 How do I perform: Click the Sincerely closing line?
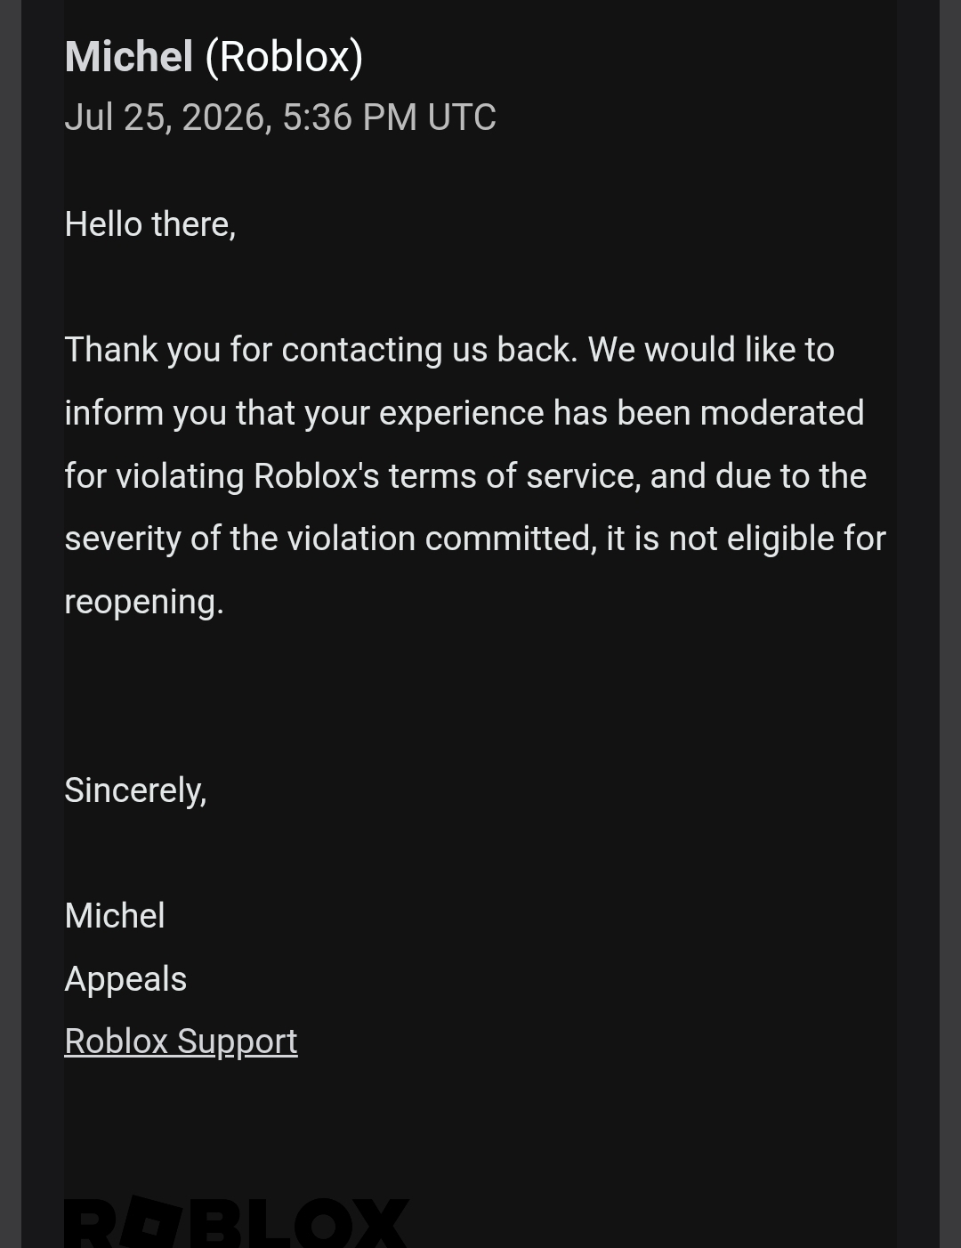tap(135, 790)
